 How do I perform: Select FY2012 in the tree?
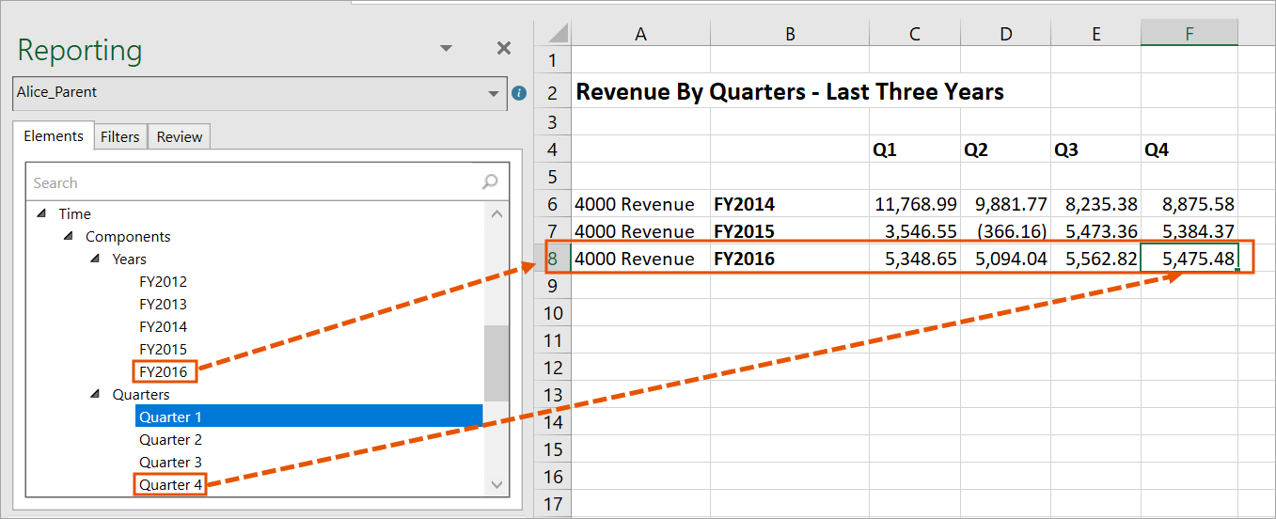pyautogui.click(x=163, y=282)
